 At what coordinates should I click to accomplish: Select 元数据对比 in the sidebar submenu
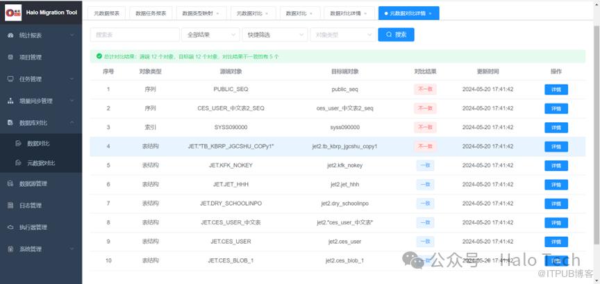tap(41, 163)
